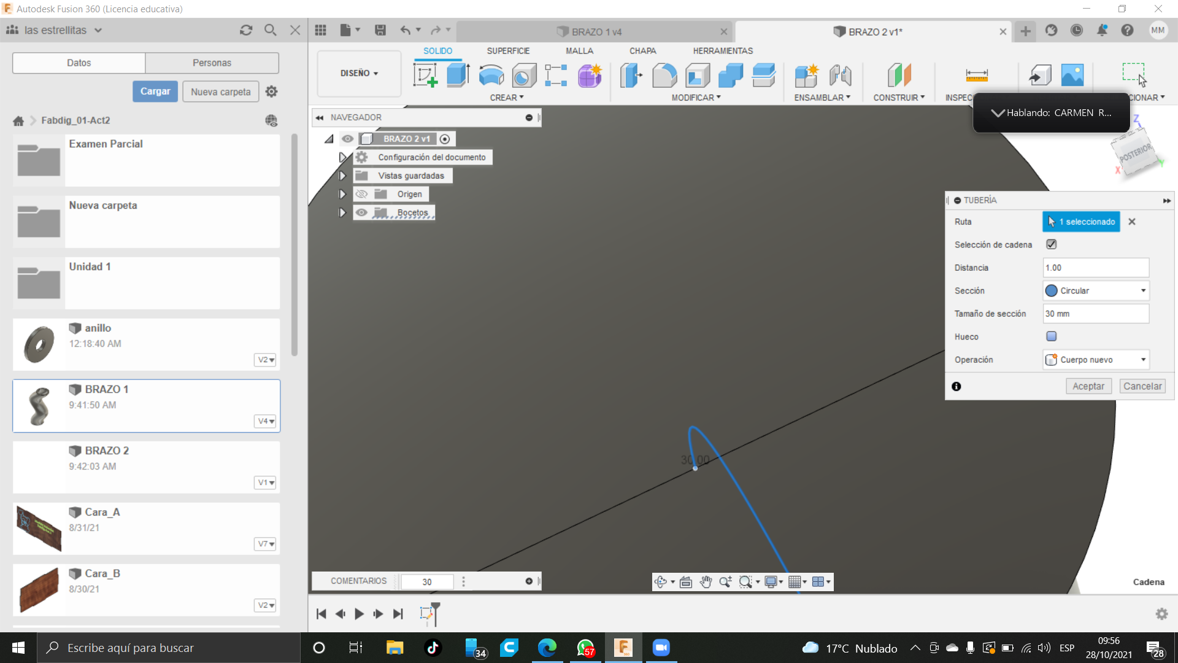Switch to the HERRAMIENTAS tab
The image size is (1178, 663).
(723, 51)
